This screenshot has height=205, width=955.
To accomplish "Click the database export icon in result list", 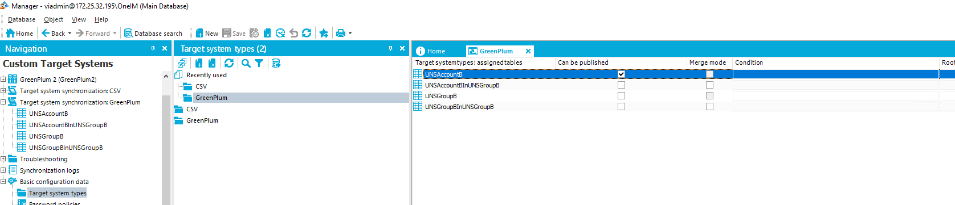I will (276, 63).
